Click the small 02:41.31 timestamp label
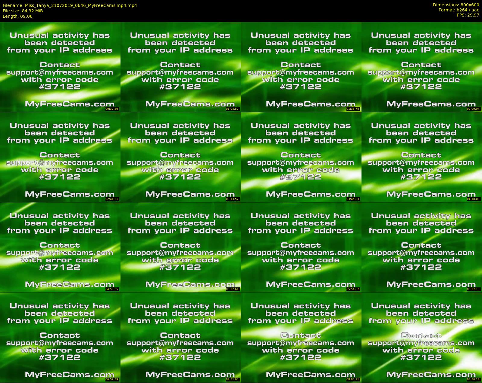 (x=112, y=199)
